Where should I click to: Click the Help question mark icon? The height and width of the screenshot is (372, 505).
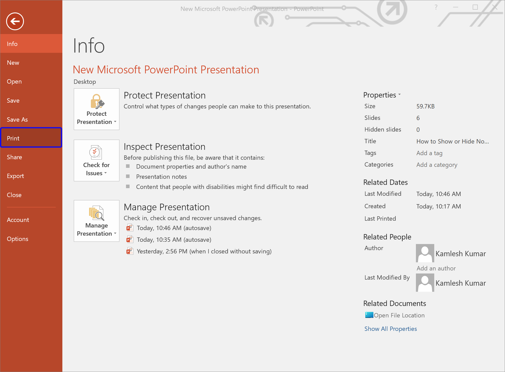tap(436, 7)
